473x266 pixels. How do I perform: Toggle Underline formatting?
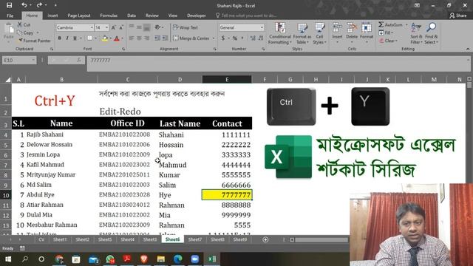click(75, 38)
